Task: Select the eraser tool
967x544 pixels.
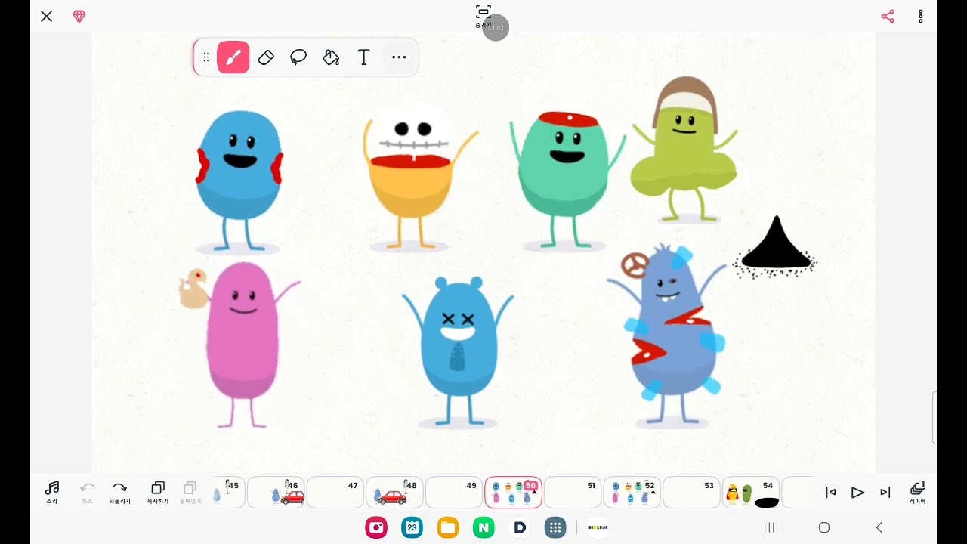Action: click(266, 57)
